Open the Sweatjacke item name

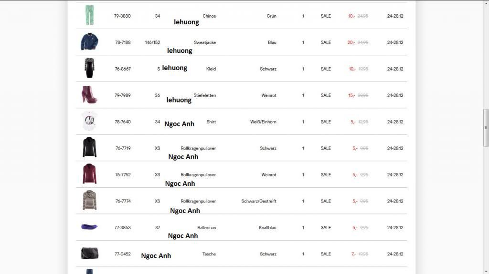(205, 42)
